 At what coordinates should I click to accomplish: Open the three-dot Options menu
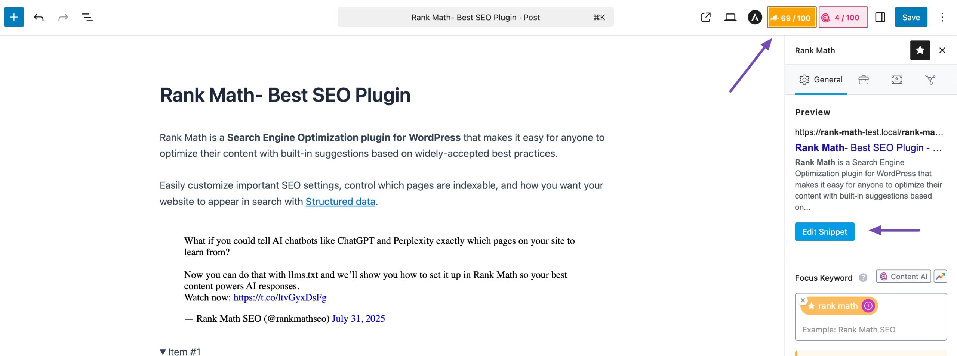(x=942, y=17)
